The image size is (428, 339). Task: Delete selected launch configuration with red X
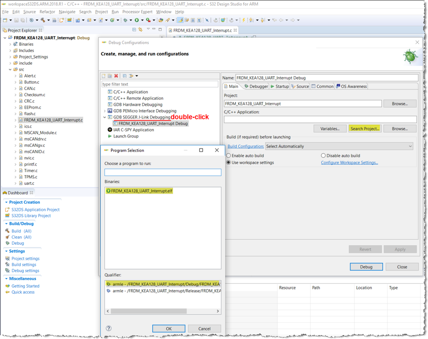116,76
